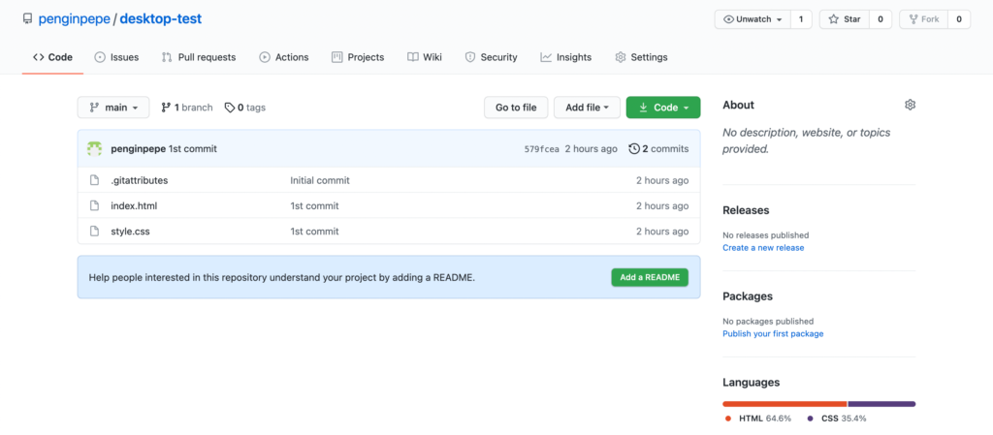Screen dimensions: 993x435
Task: Open the main branch dropdown
Action: coord(113,108)
